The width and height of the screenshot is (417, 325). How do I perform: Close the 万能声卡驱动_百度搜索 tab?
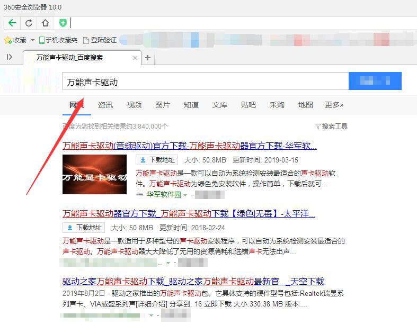click(135, 58)
